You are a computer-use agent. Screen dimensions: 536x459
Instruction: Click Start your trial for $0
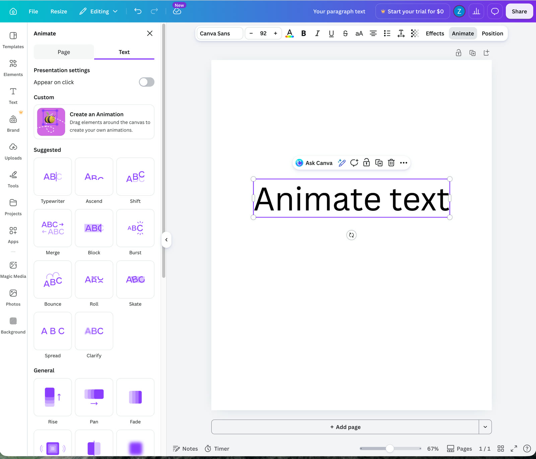click(412, 11)
